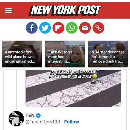Go to the New York Post homepage logo

coord(65,10)
